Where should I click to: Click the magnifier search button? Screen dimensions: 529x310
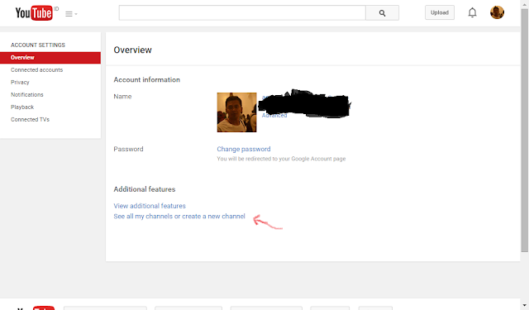click(382, 13)
